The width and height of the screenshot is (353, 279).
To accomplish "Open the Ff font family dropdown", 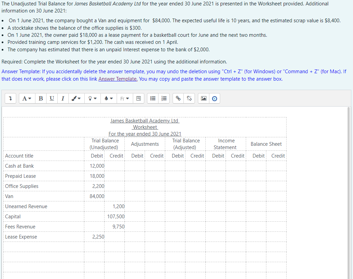I will [x=125, y=99].
